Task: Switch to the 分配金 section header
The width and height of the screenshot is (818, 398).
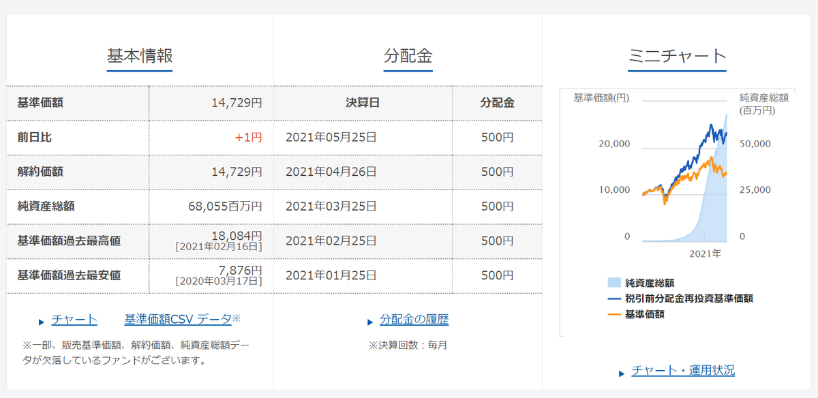Action: pyautogui.click(x=407, y=57)
